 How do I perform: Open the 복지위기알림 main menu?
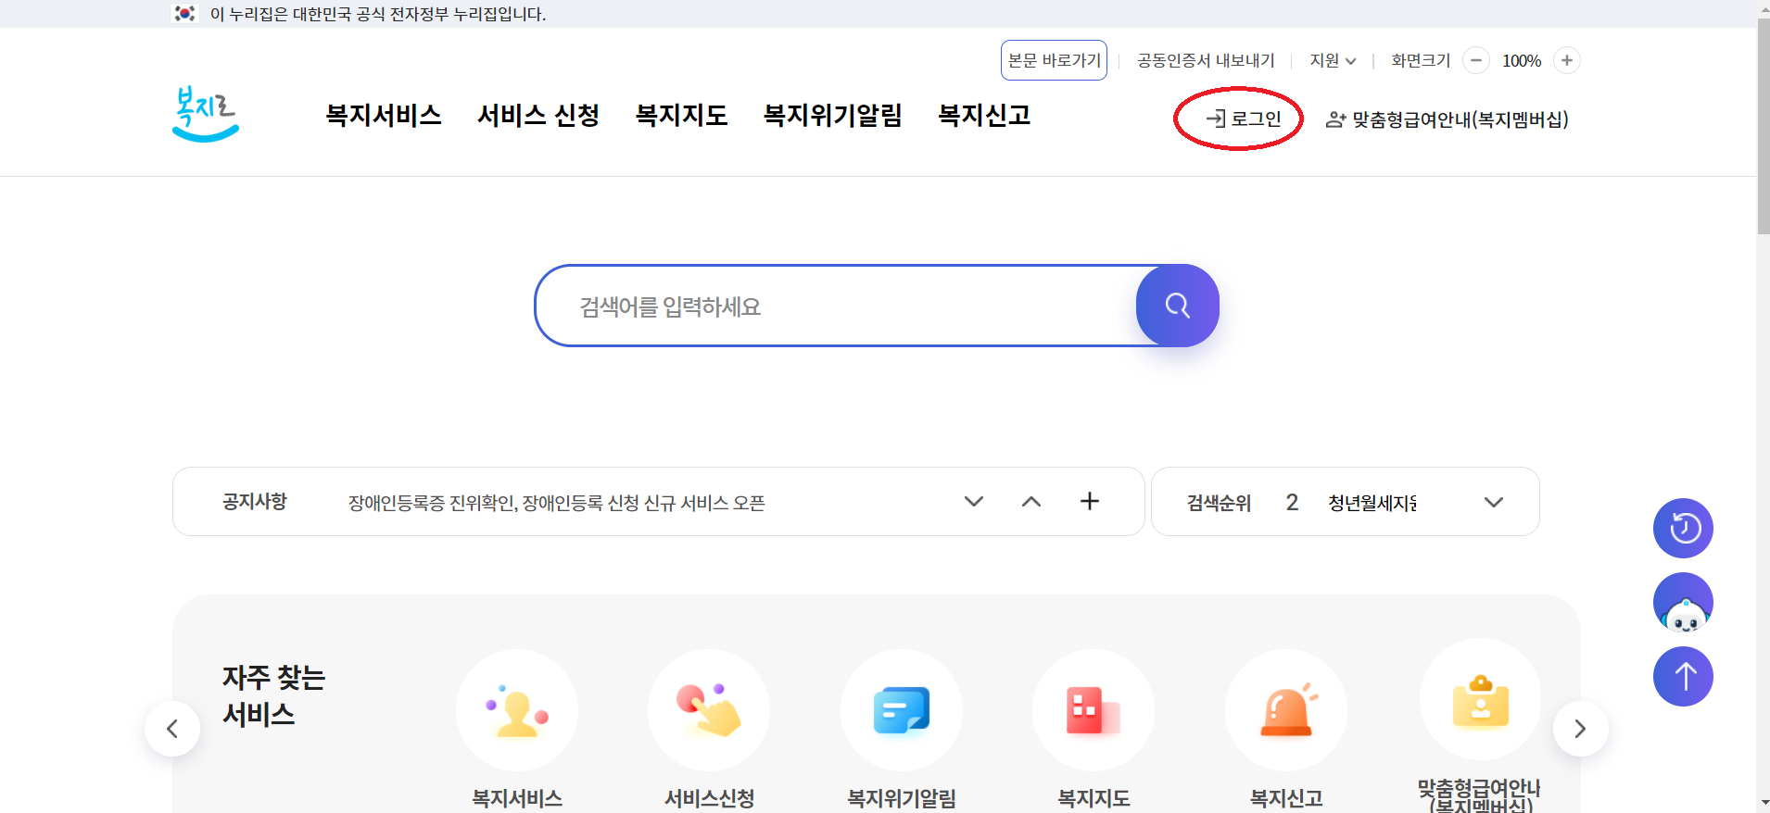click(832, 115)
